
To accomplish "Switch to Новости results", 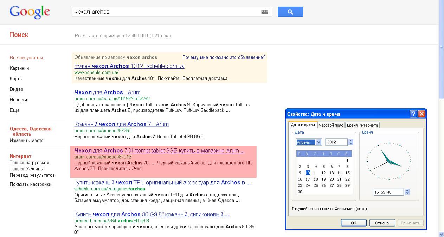I will point(19,100).
